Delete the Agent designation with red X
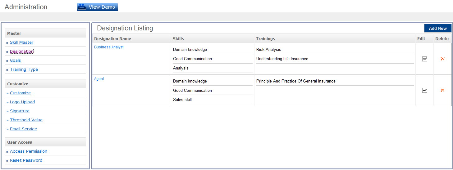The width and height of the screenshot is (453, 170). point(442,90)
